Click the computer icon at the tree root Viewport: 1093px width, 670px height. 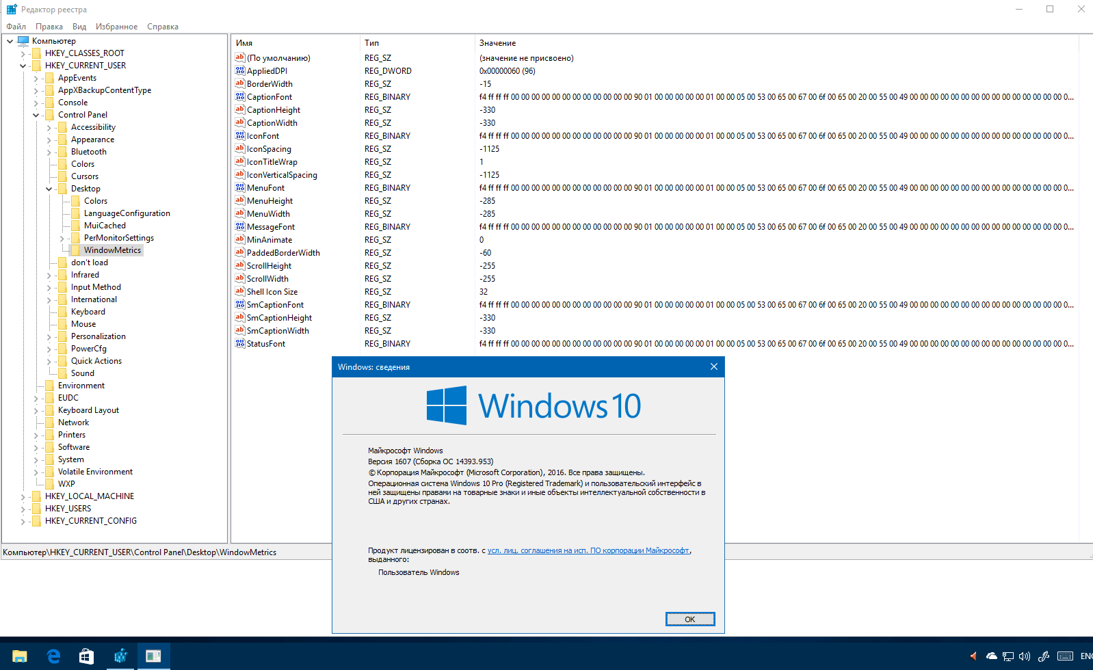[x=23, y=41]
